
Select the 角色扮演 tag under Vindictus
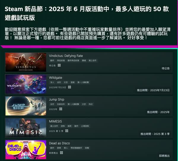click(x=61, y=60)
